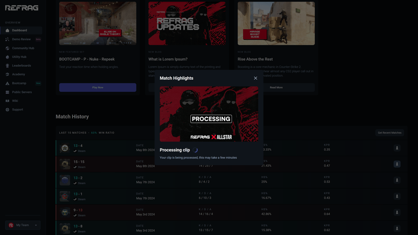This screenshot has height=235, width=418.
Task: Click the Allstar icon for 13 - 2 match
Action: 397,180
